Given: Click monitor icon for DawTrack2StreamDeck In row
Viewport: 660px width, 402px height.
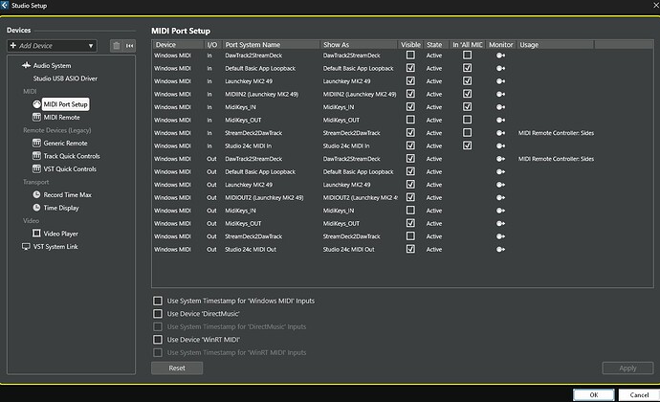Looking at the screenshot, I should [x=500, y=56].
